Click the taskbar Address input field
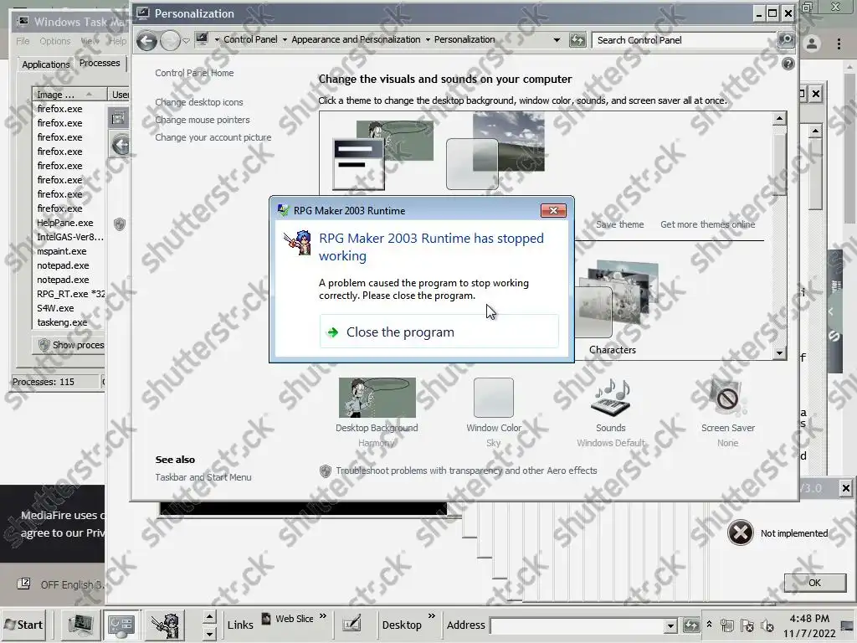 [x=577, y=625]
